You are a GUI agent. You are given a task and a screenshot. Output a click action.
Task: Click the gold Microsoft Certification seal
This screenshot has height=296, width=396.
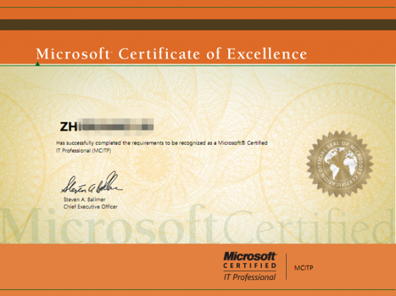point(340,164)
